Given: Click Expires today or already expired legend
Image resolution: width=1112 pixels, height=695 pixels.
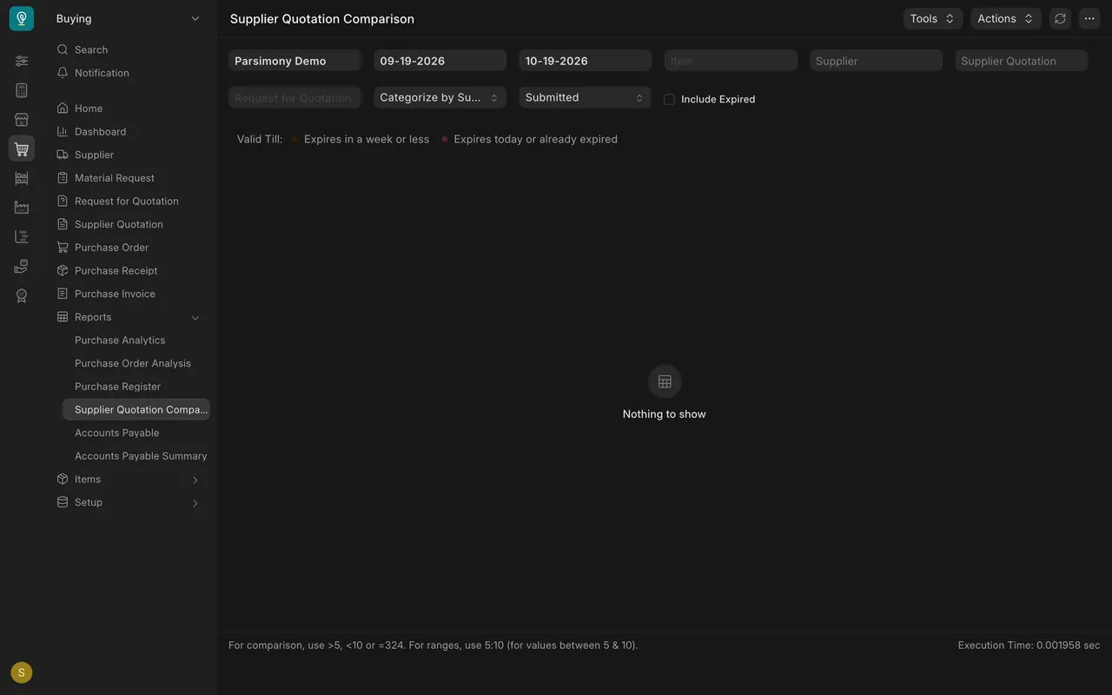Looking at the screenshot, I should click(x=535, y=139).
